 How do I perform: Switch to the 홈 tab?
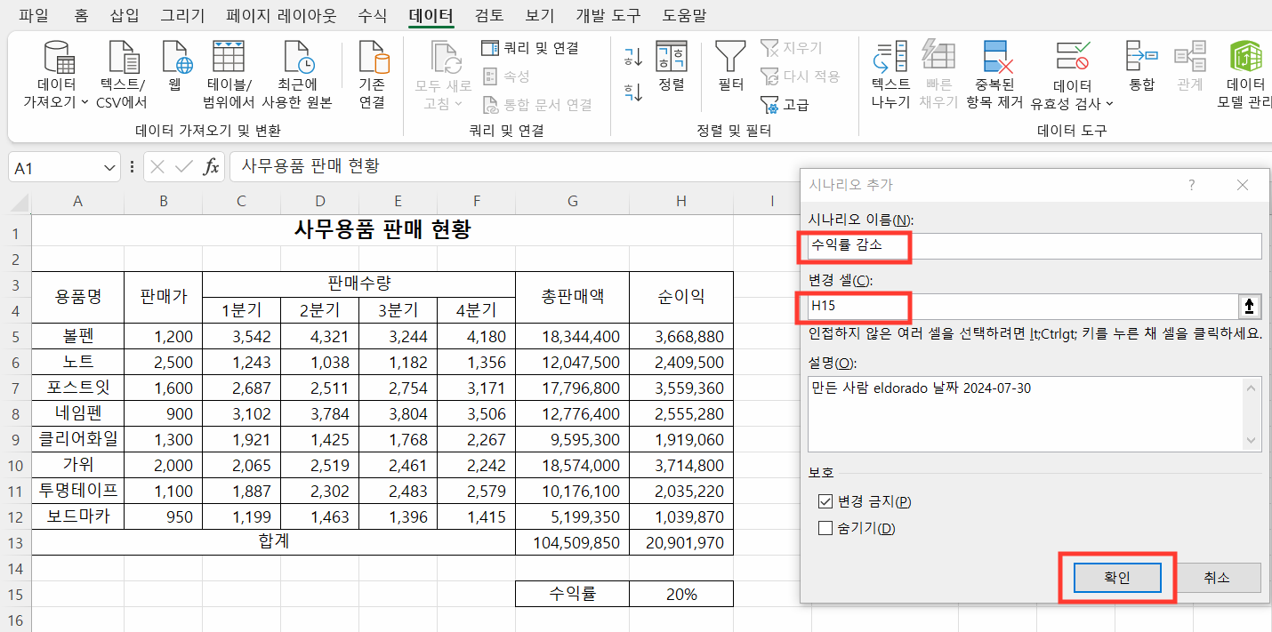(81, 15)
